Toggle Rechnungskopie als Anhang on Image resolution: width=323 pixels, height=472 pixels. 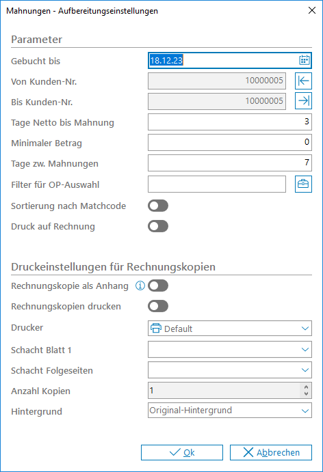[158, 286]
